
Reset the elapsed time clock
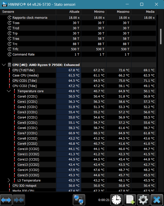[116, 200]
